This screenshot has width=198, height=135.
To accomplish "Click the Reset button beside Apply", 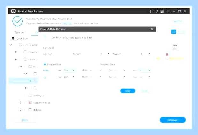I will pyautogui.click(x=145, y=91).
